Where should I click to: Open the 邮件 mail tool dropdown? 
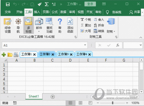[39, 25]
